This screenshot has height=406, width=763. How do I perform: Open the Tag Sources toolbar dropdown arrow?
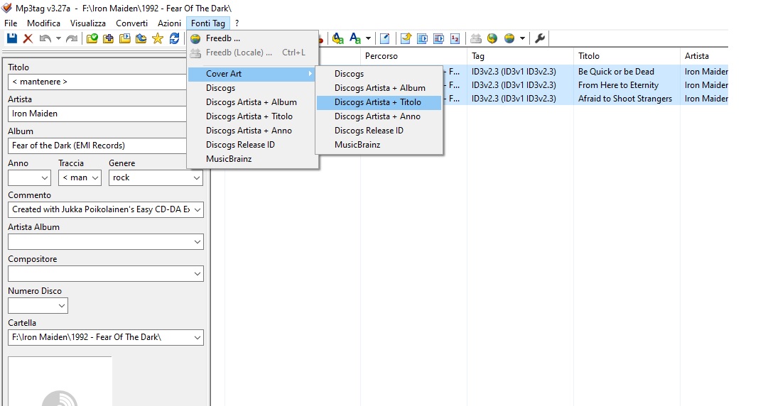(523, 38)
